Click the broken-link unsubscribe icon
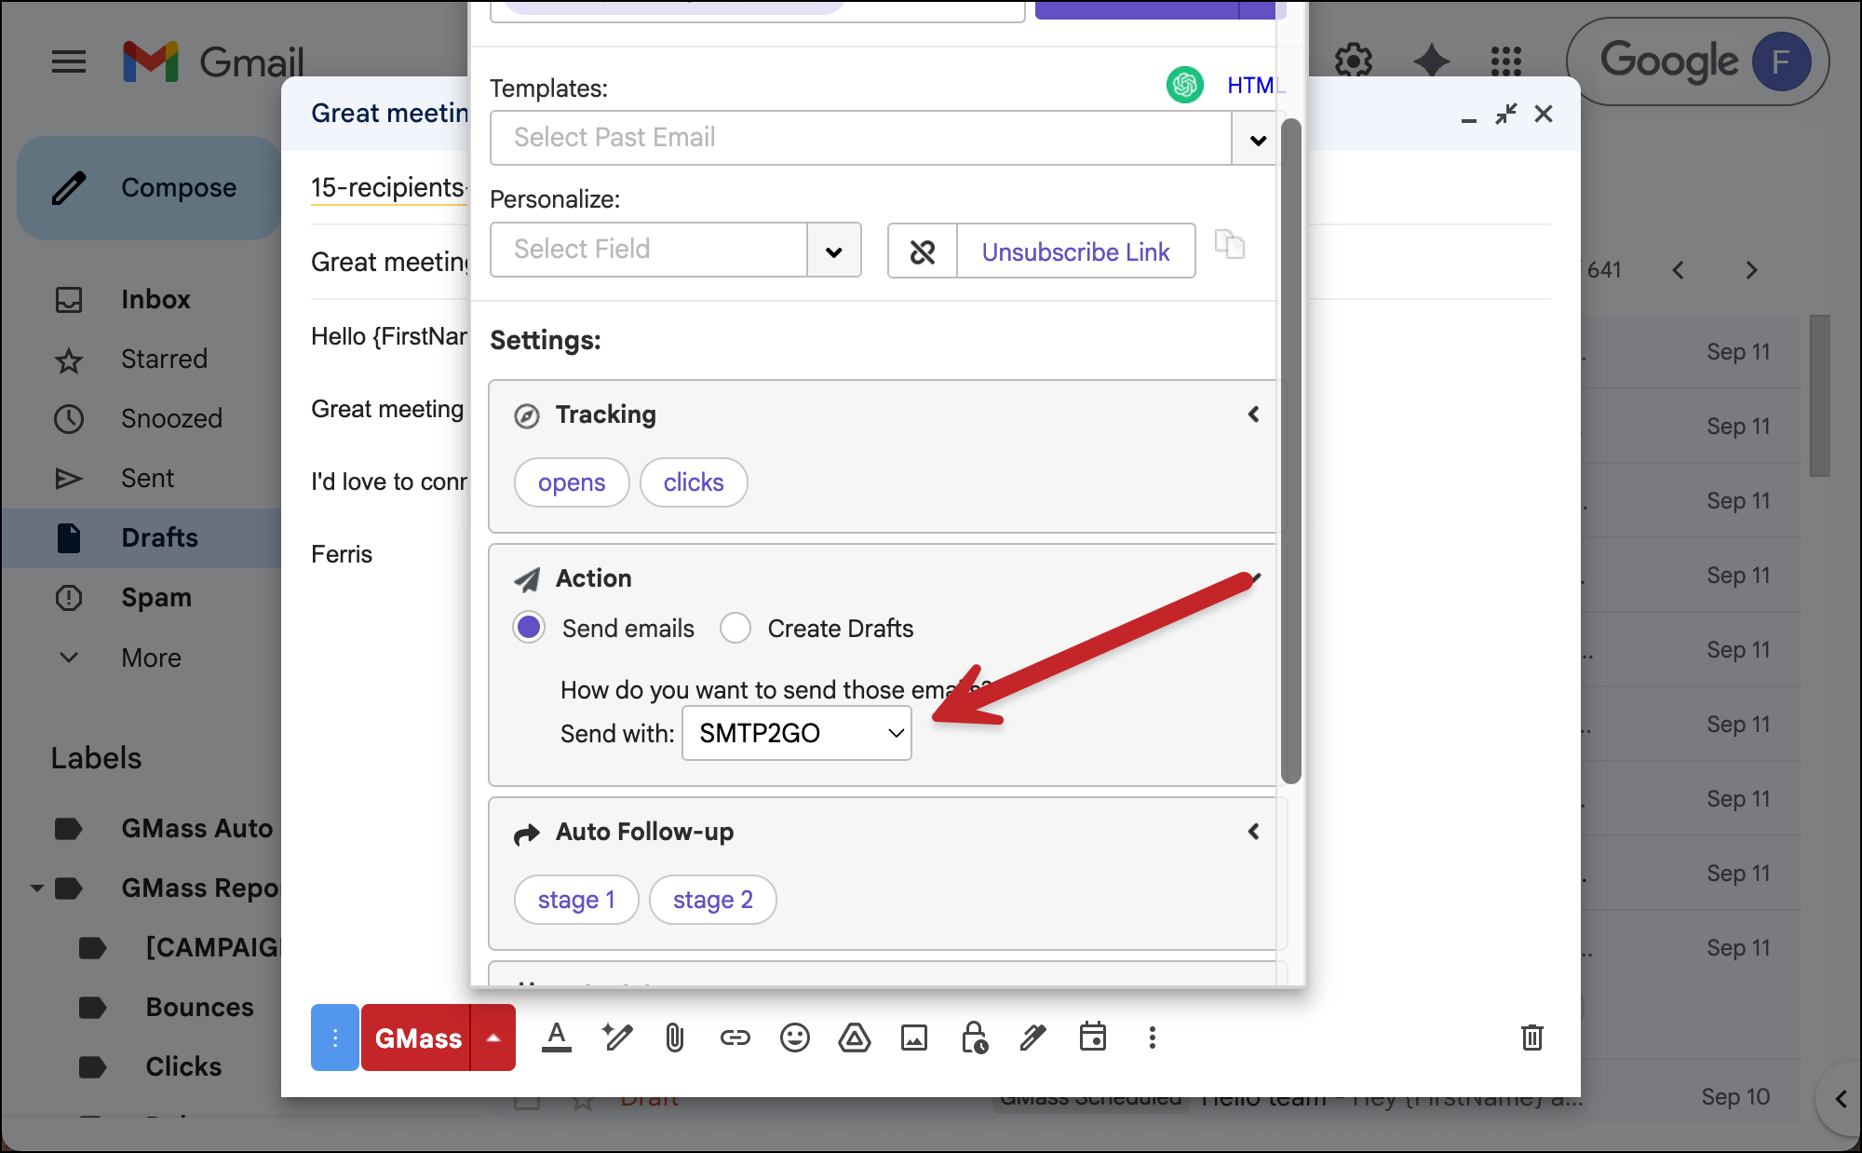This screenshot has height=1153, width=1862. click(922, 251)
